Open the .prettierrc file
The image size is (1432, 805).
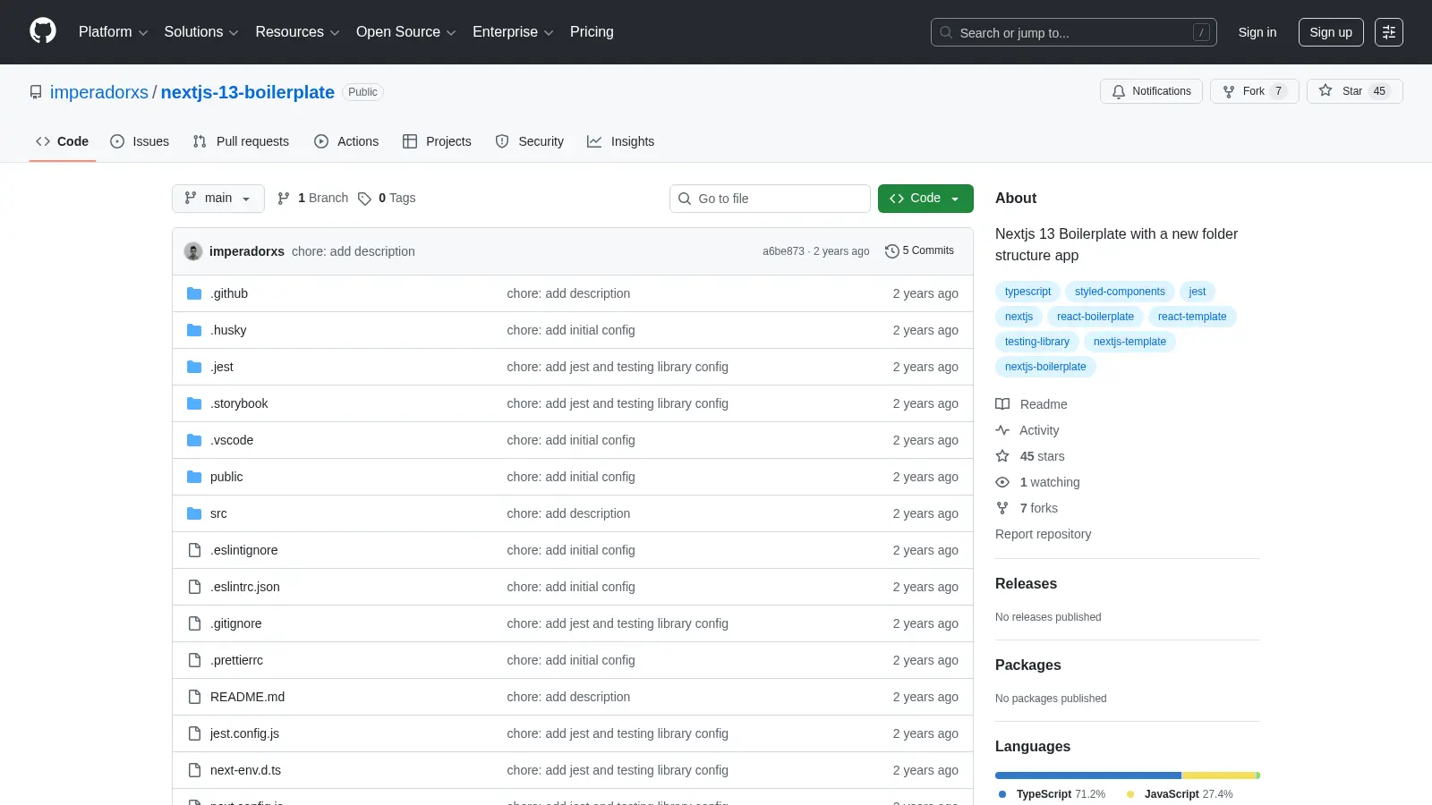(x=236, y=660)
